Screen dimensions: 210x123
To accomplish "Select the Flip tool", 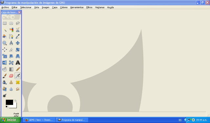I will click(5, 63).
